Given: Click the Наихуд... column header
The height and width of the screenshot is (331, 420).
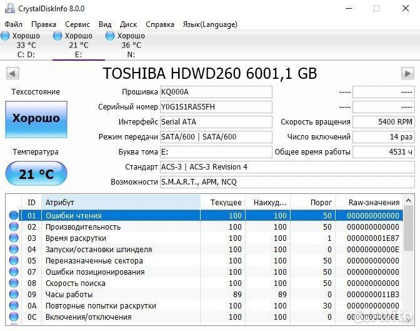Looking at the screenshot, I should point(268,203).
